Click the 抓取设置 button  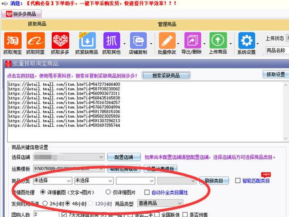pos(276,75)
